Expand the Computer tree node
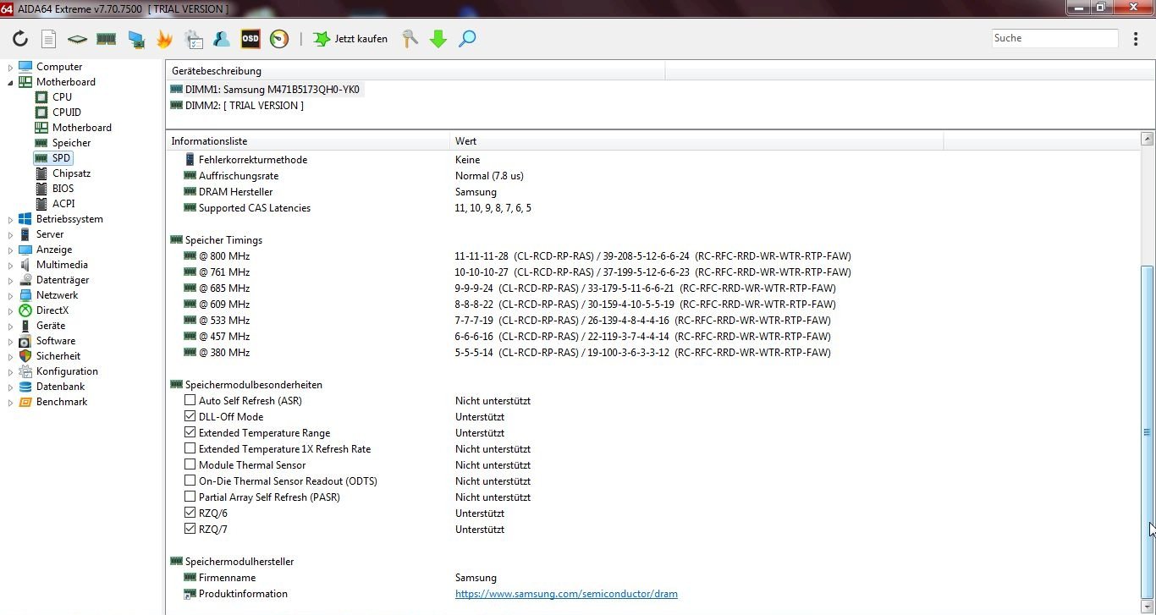 tap(11, 67)
